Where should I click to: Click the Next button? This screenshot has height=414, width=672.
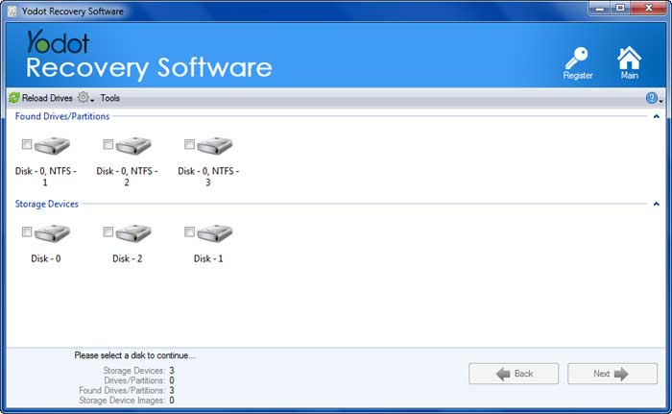pos(612,374)
